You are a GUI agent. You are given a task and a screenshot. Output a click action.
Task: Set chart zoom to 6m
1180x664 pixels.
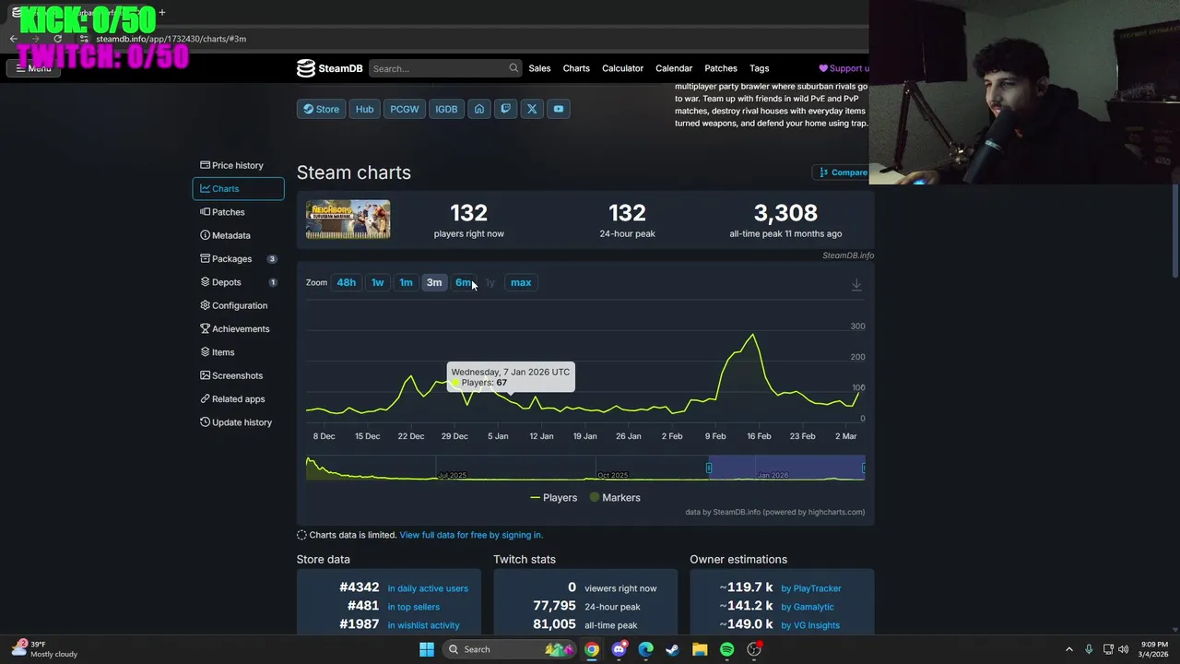point(463,282)
